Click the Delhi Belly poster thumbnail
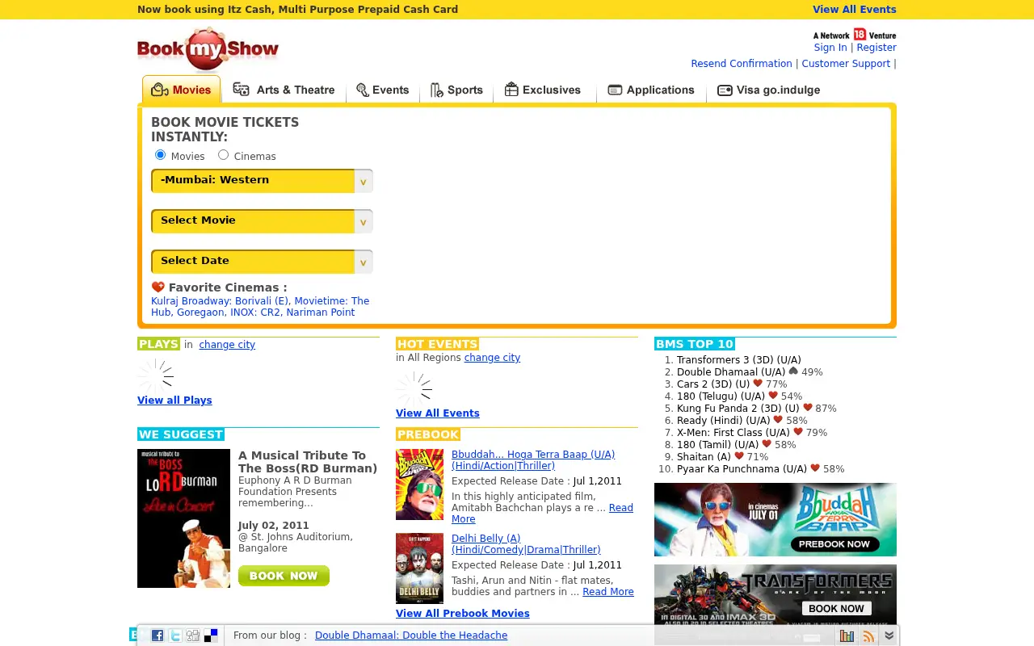 tap(419, 568)
